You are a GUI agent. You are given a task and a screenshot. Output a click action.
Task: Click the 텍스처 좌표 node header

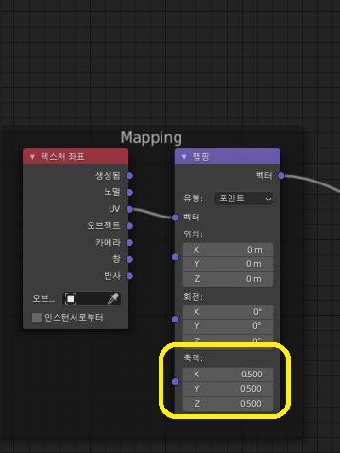tap(76, 157)
